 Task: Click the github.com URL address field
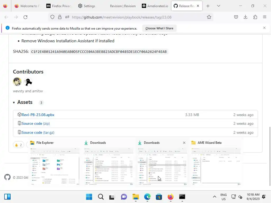click(x=122, y=17)
